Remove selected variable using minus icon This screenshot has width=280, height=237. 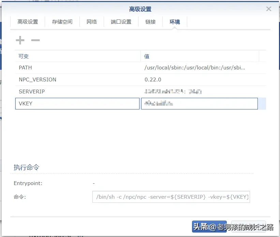[x=35, y=40]
